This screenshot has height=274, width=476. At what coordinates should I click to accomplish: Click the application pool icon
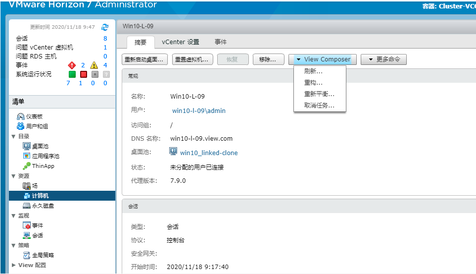tap(27, 156)
